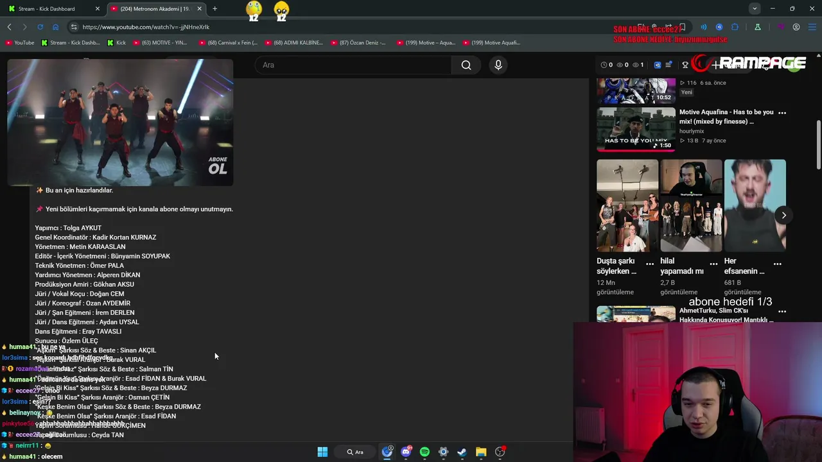Click credit 'Dans Eğitmeni : Eray TAVASLI'
This screenshot has height=462, width=822.
pos(78,331)
